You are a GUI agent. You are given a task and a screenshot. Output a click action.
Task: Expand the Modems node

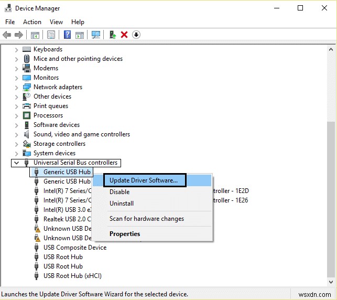16,69
